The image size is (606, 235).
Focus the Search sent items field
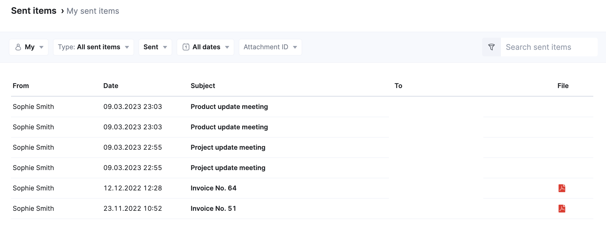coord(549,47)
